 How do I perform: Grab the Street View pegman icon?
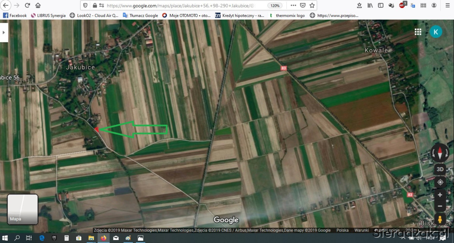(x=440, y=219)
